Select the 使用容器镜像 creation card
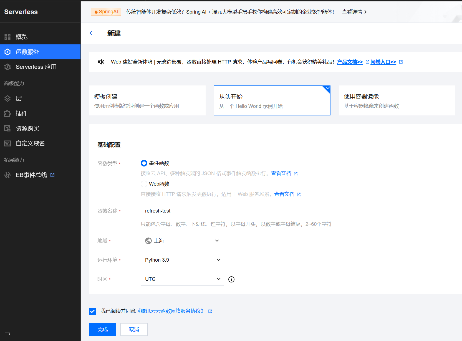 tap(397, 100)
